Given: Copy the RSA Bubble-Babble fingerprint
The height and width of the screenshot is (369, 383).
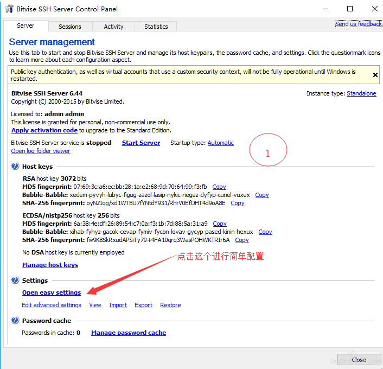Looking at the screenshot, I should click(262, 195).
